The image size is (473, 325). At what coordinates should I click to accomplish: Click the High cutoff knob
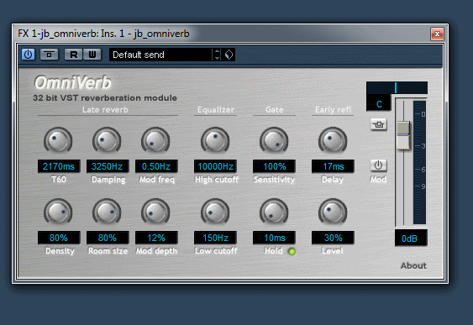pos(215,141)
